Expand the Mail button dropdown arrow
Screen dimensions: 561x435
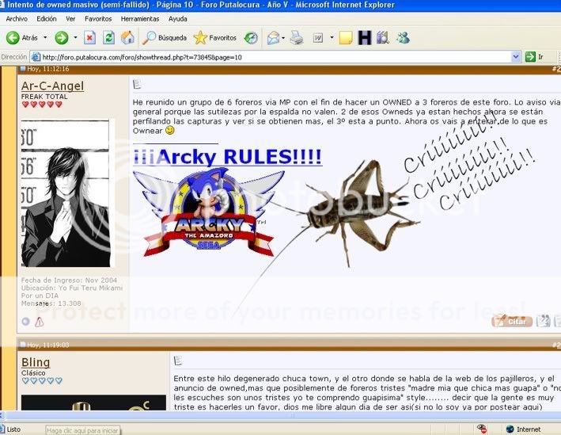(283, 37)
